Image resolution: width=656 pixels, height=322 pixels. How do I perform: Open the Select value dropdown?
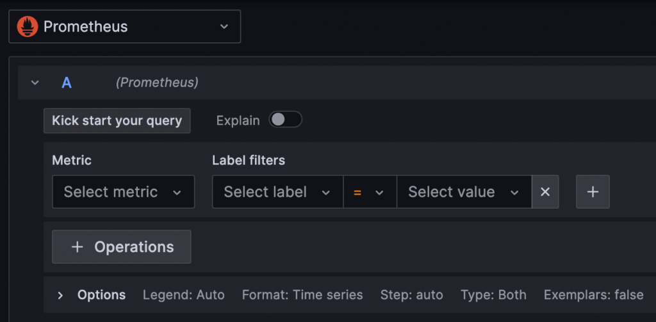pyautogui.click(x=464, y=192)
